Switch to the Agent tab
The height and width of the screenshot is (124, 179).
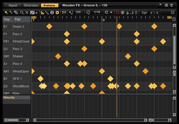click(13, 5)
